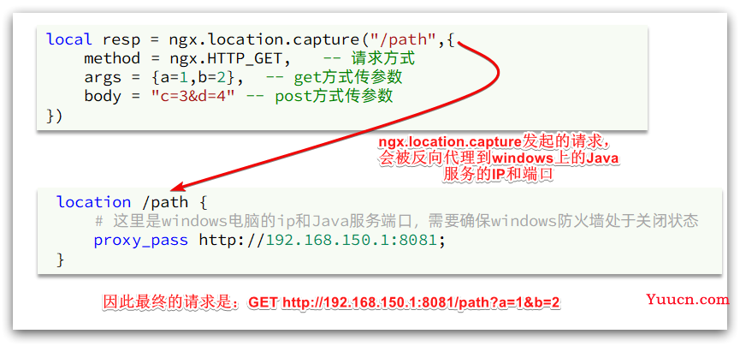The height and width of the screenshot is (346, 740).
Task: Click the args = {a=1,b=2} line
Action: (x=163, y=78)
